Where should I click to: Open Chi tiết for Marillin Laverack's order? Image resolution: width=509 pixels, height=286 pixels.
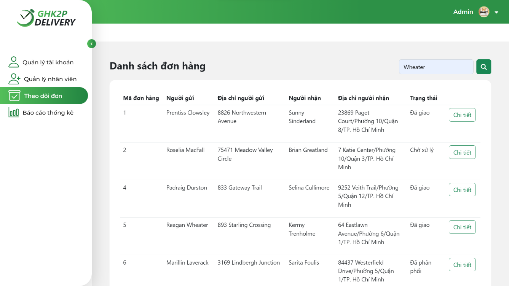462,264
